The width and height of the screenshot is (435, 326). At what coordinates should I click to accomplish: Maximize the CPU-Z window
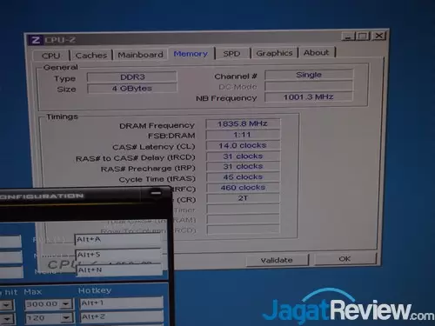[364, 37]
